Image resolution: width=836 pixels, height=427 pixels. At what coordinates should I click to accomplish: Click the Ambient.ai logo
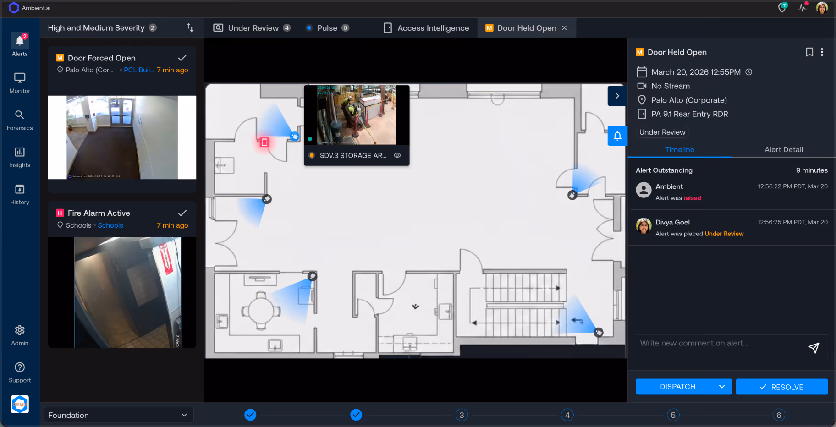pyautogui.click(x=30, y=8)
